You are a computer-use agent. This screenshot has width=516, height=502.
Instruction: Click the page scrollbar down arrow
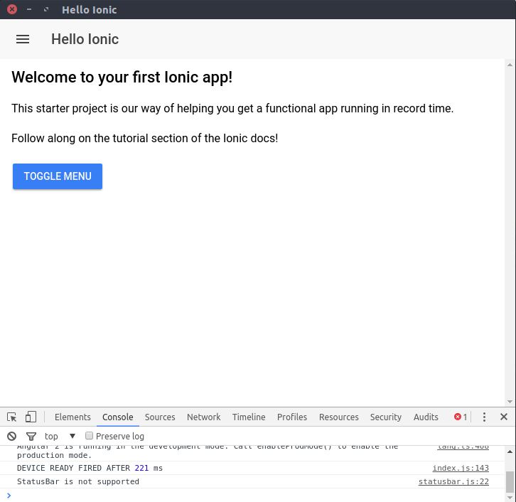tap(510, 402)
